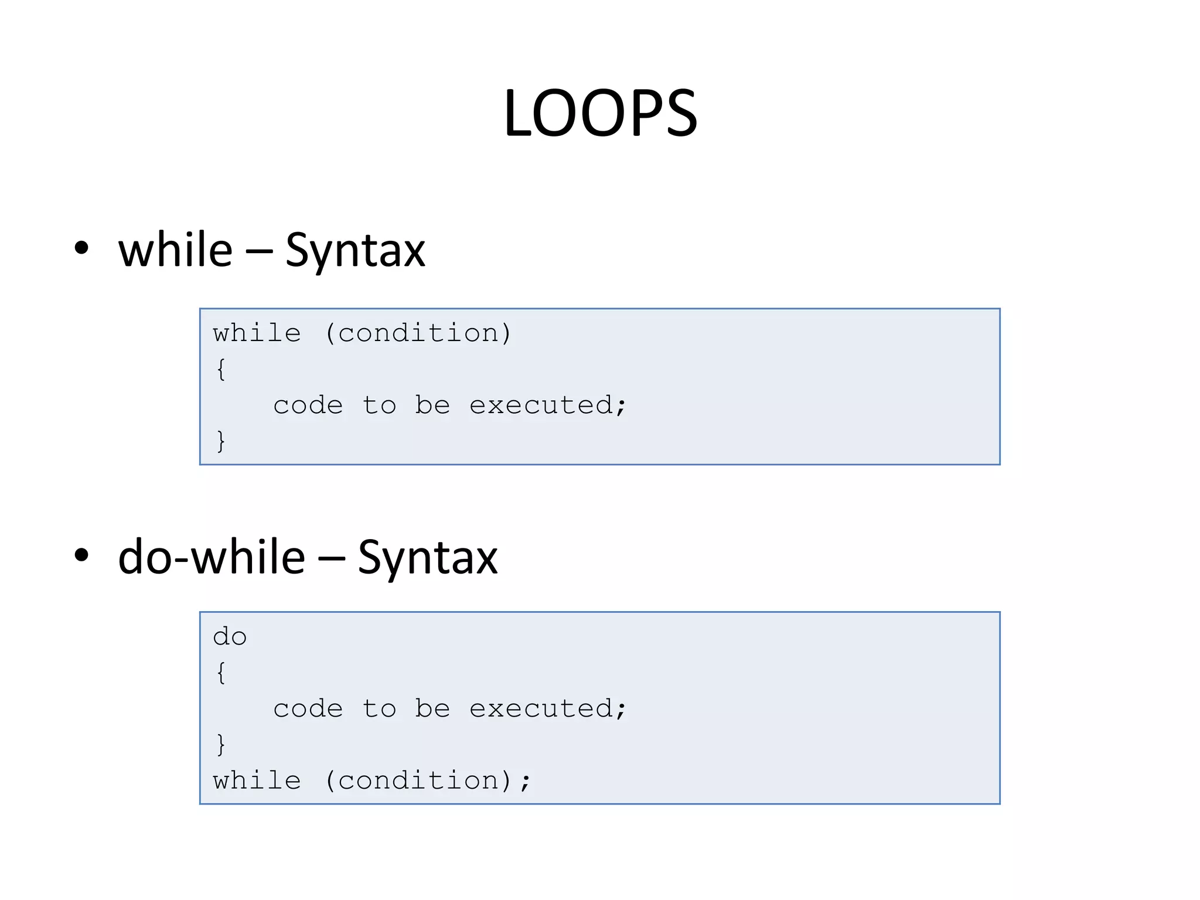
Task: Click the 'while (condition)' line in first box
Action: (x=362, y=333)
